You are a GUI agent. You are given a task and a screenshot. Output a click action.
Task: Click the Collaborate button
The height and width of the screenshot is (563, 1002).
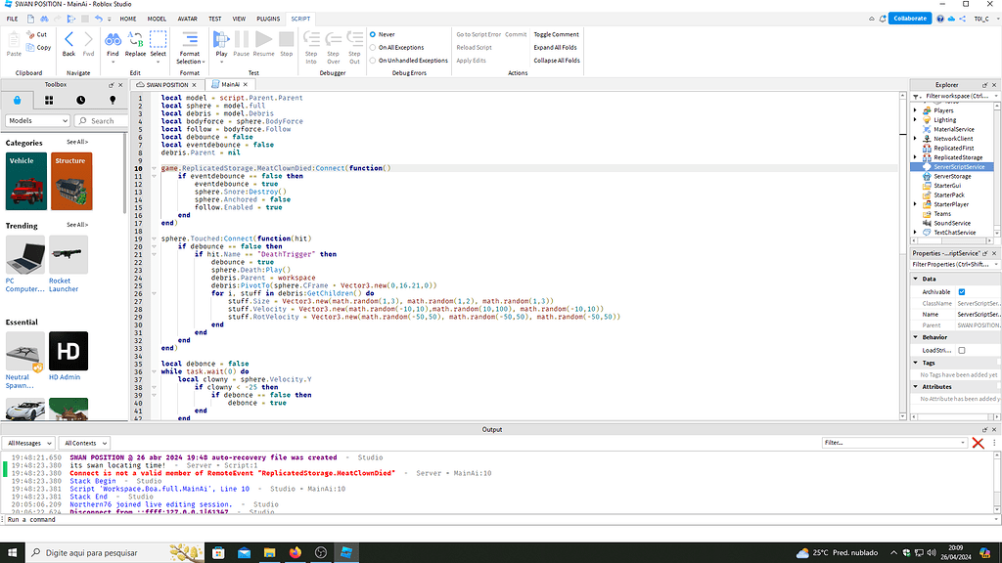(909, 19)
